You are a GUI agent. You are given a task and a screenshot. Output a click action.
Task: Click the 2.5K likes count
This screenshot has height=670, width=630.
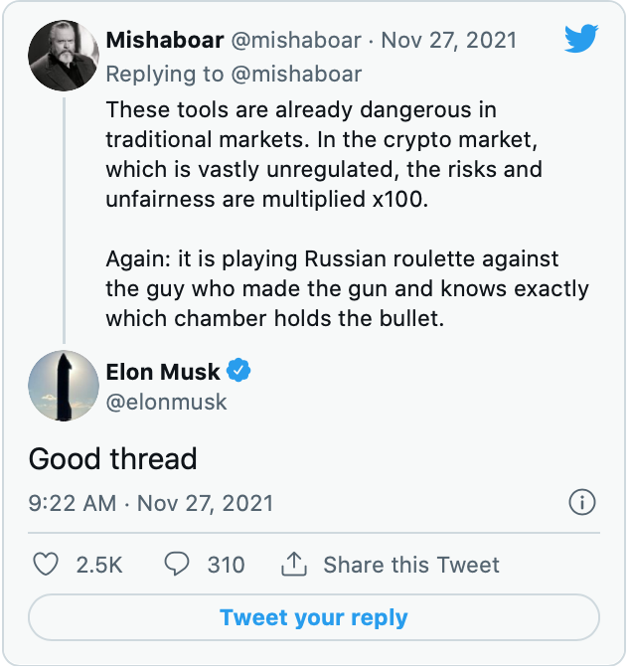[x=99, y=565]
